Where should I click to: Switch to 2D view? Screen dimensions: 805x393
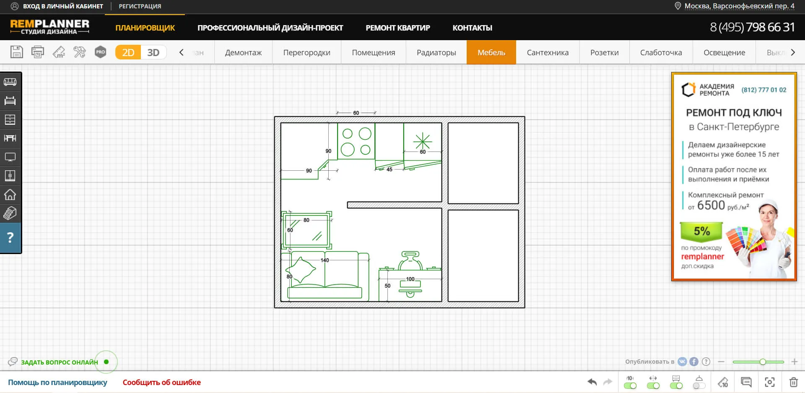(x=128, y=52)
